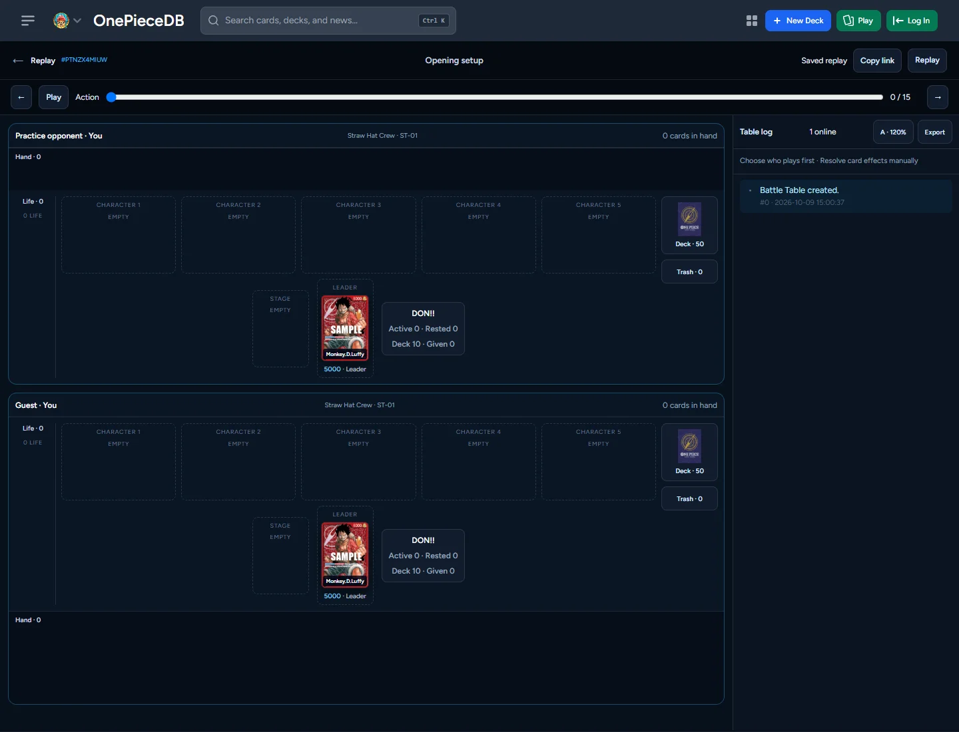Image resolution: width=959 pixels, height=732 pixels.
Task: Focus the search cards, decks, and news field
Action: [x=328, y=21]
